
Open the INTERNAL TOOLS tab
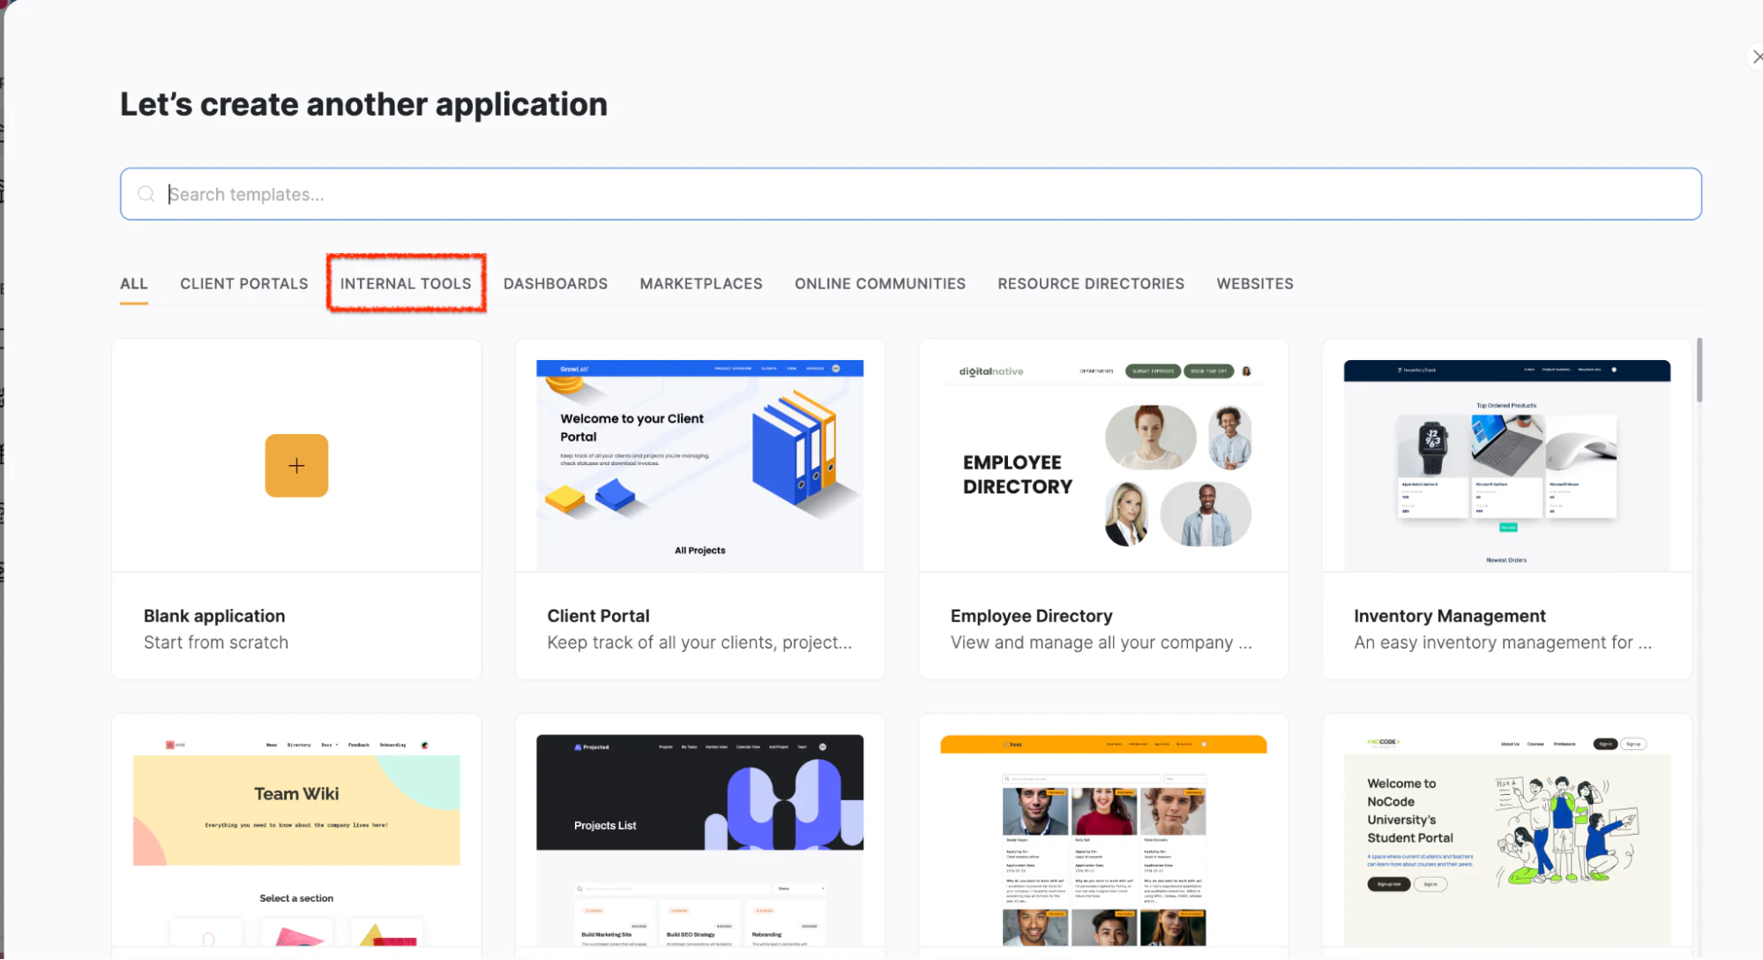pos(406,284)
